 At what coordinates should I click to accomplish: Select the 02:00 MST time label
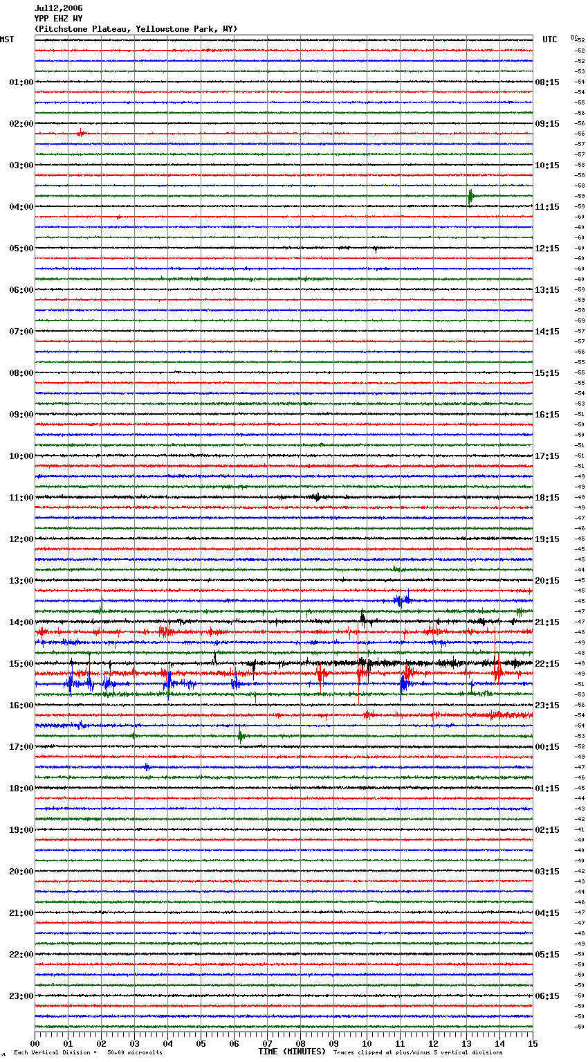[x=21, y=124]
